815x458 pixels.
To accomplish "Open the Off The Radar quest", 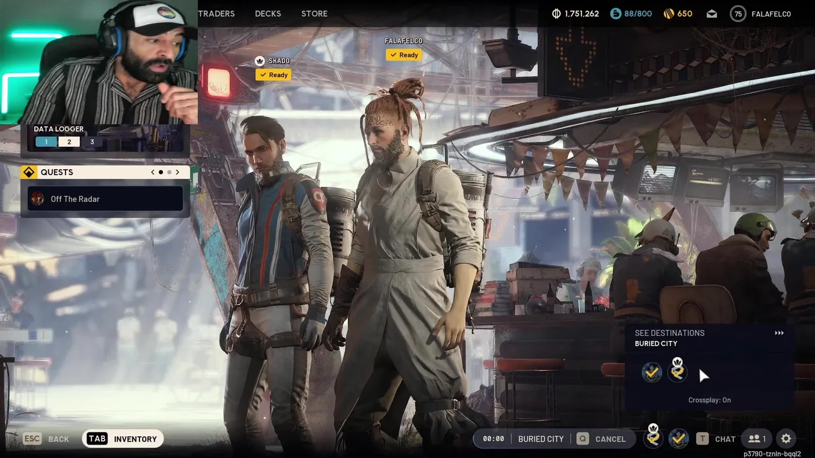I will (x=105, y=198).
